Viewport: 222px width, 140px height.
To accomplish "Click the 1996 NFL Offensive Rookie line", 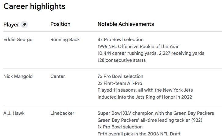I will pos(138,47).
